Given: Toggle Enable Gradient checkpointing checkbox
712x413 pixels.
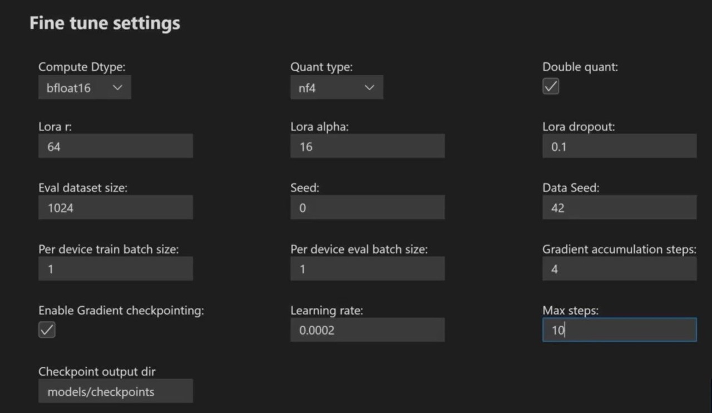Looking at the screenshot, I should (x=47, y=330).
